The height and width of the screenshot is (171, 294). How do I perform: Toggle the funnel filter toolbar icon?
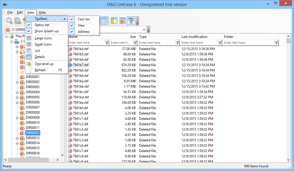(131, 21)
